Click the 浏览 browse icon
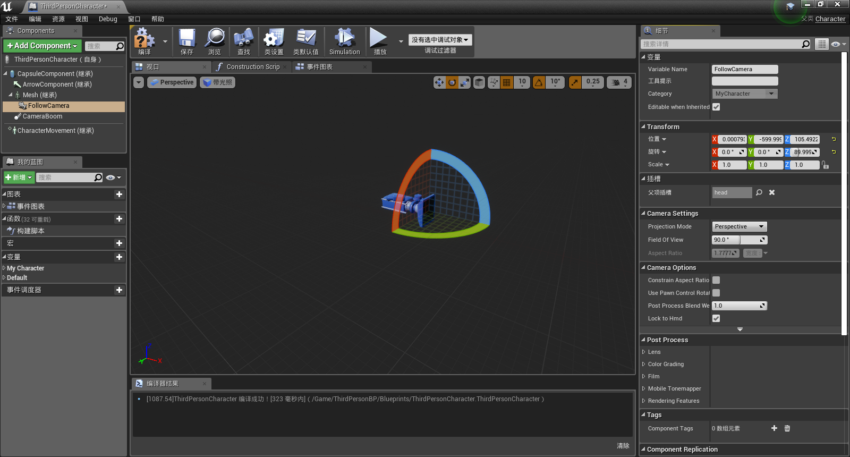The image size is (850, 457). (x=215, y=41)
